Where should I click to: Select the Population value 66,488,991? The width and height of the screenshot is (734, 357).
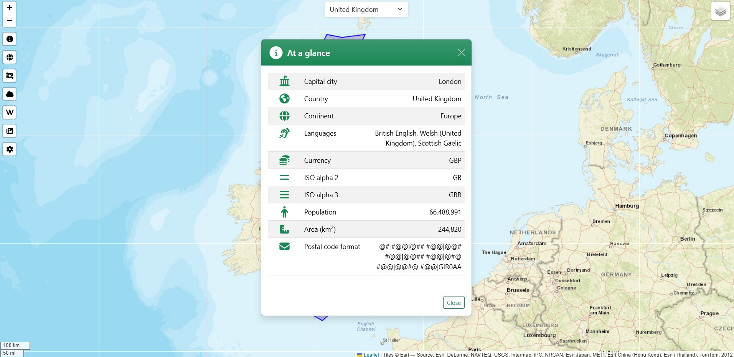point(445,212)
